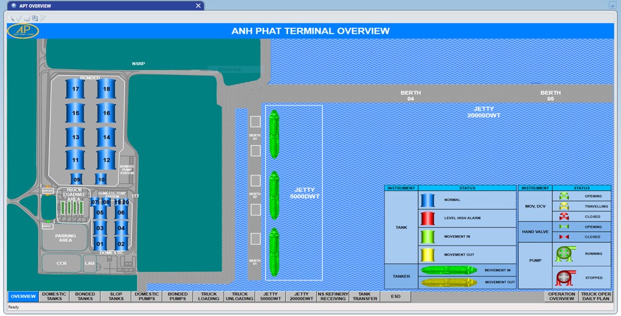Select bonded tank 17
The height and width of the screenshot is (316, 621).
76,89
